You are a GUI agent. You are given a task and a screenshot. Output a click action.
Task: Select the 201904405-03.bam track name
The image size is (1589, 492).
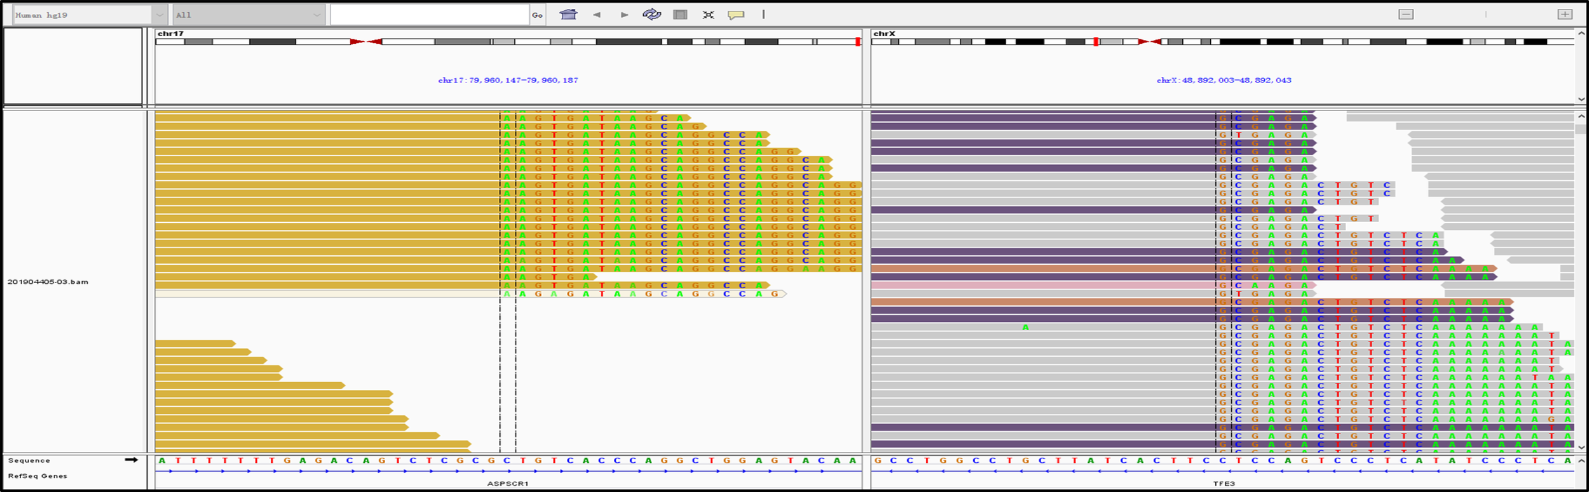coord(48,282)
